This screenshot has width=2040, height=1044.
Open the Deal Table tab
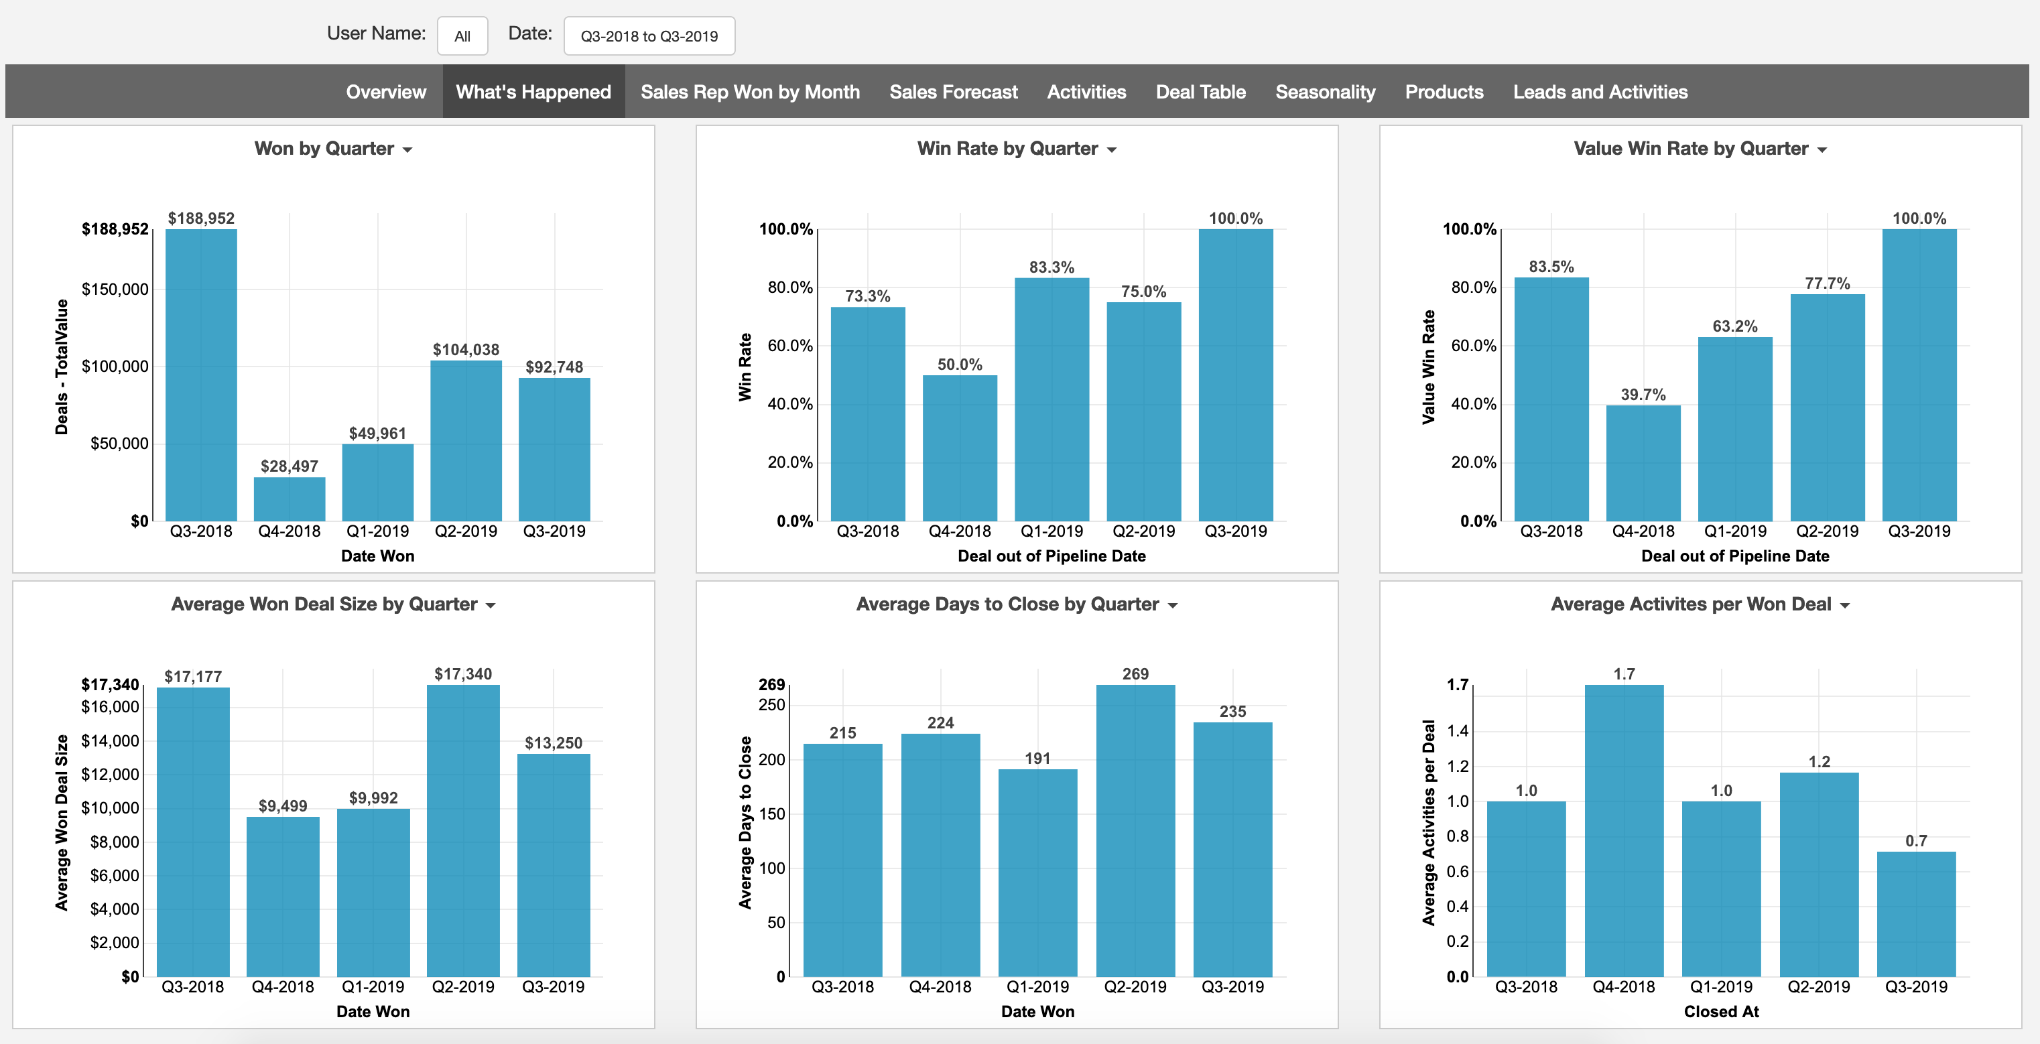point(1200,91)
